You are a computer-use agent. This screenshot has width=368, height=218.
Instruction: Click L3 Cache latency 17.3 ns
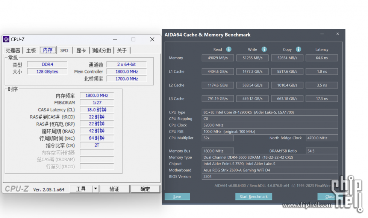pyautogui.click(x=322, y=99)
